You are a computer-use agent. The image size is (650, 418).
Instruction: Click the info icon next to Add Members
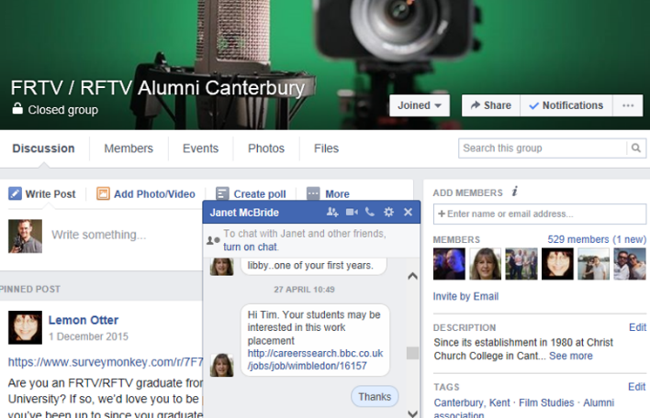pos(515,192)
